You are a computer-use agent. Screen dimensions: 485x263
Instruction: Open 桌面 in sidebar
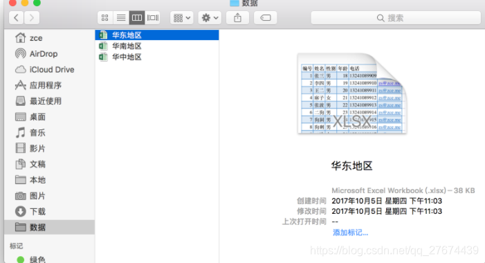point(50,117)
